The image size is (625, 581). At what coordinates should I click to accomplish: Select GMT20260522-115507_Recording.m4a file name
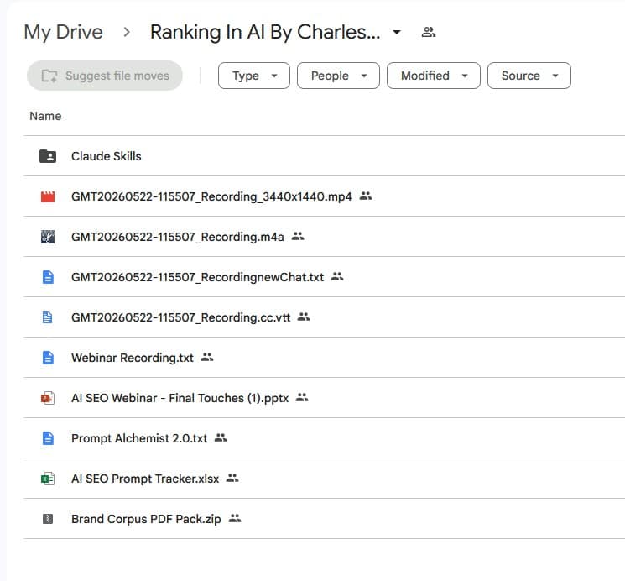pyautogui.click(x=178, y=237)
